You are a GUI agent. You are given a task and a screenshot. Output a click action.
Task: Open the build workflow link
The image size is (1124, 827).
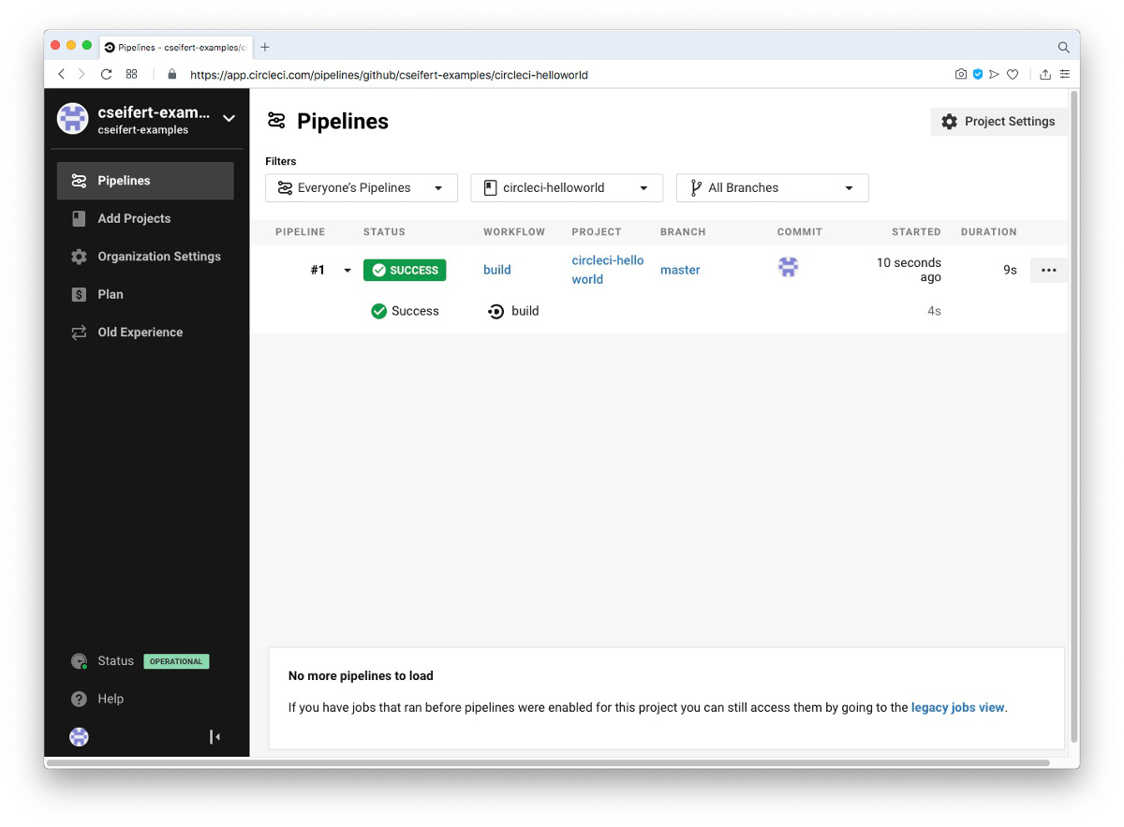click(497, 270)
